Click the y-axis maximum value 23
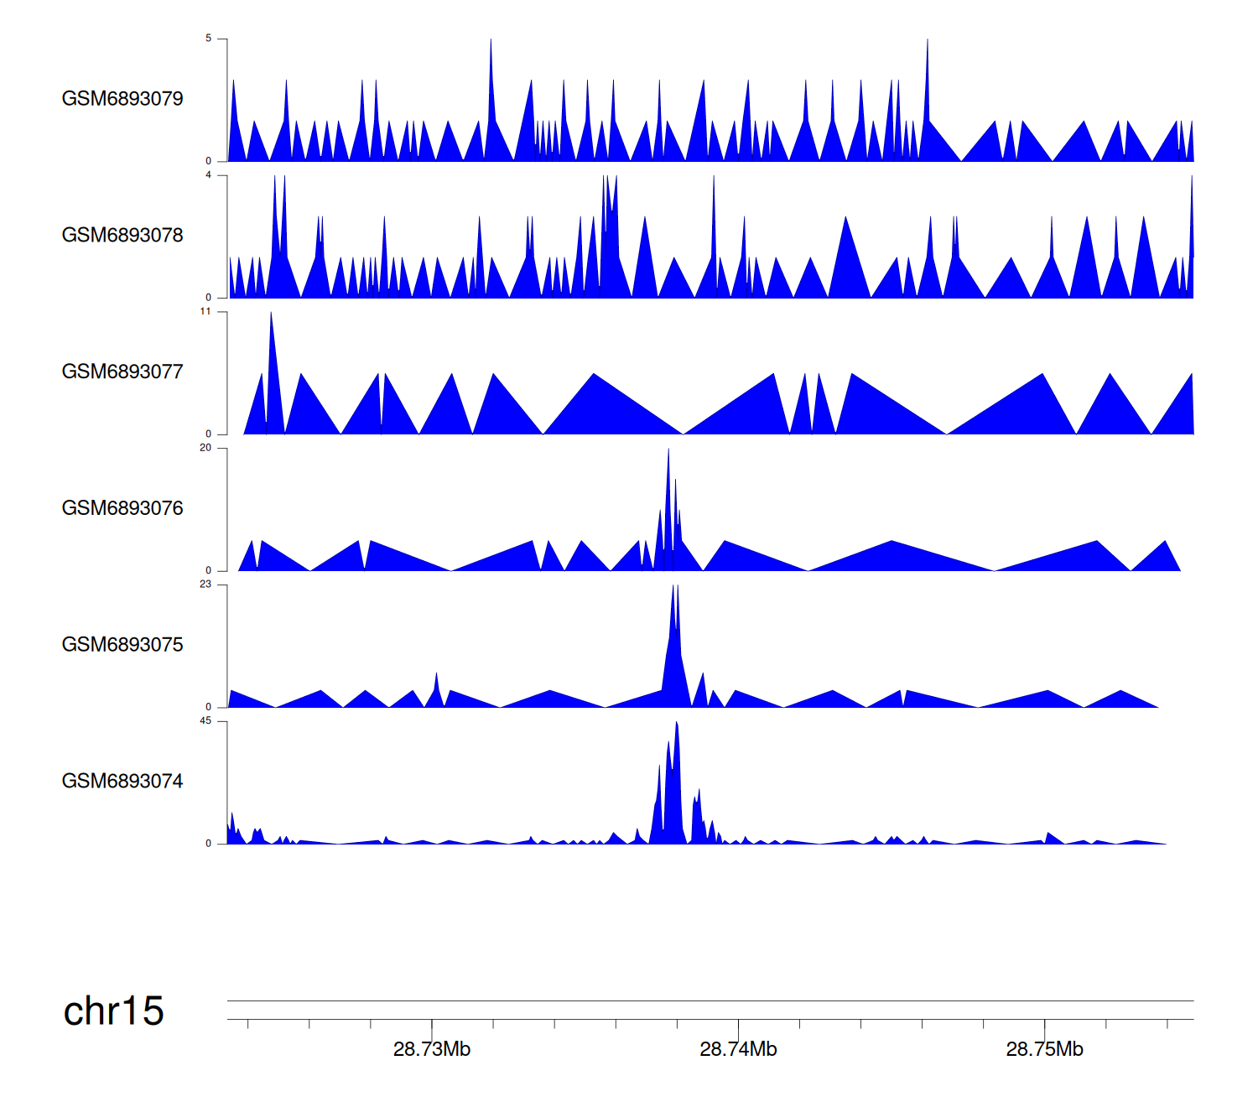Viewport: 1258px width, 1107px height. tap(205, 585)
